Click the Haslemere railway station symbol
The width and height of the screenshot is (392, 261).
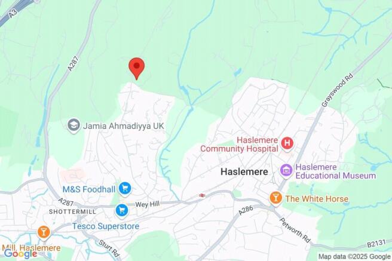pyautogui.click(x=202, y=195)
